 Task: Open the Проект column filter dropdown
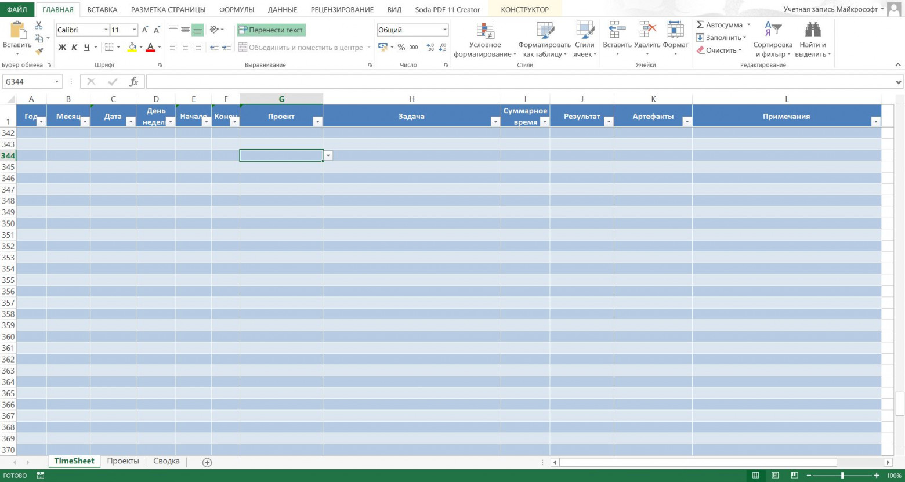317,122
